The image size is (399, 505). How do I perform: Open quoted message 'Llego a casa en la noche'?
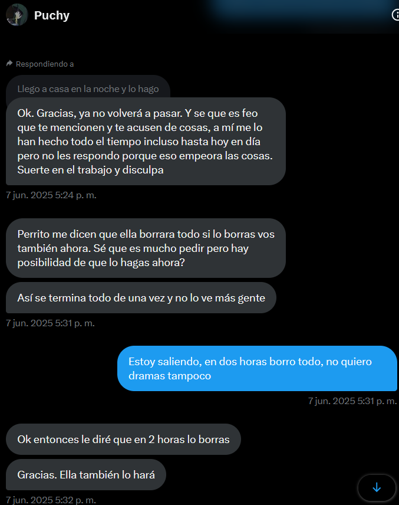tap(88, 89)
